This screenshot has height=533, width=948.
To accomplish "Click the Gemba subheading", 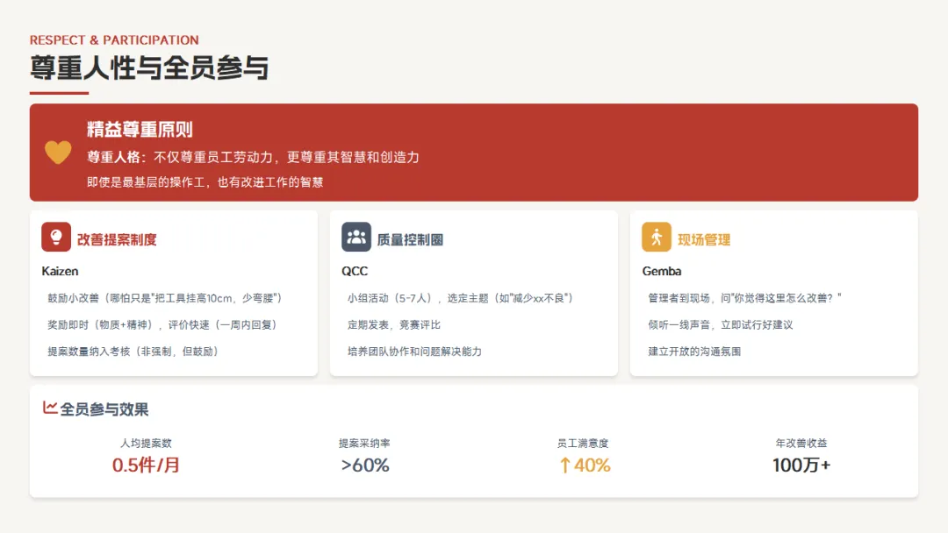I will [662, 271].
